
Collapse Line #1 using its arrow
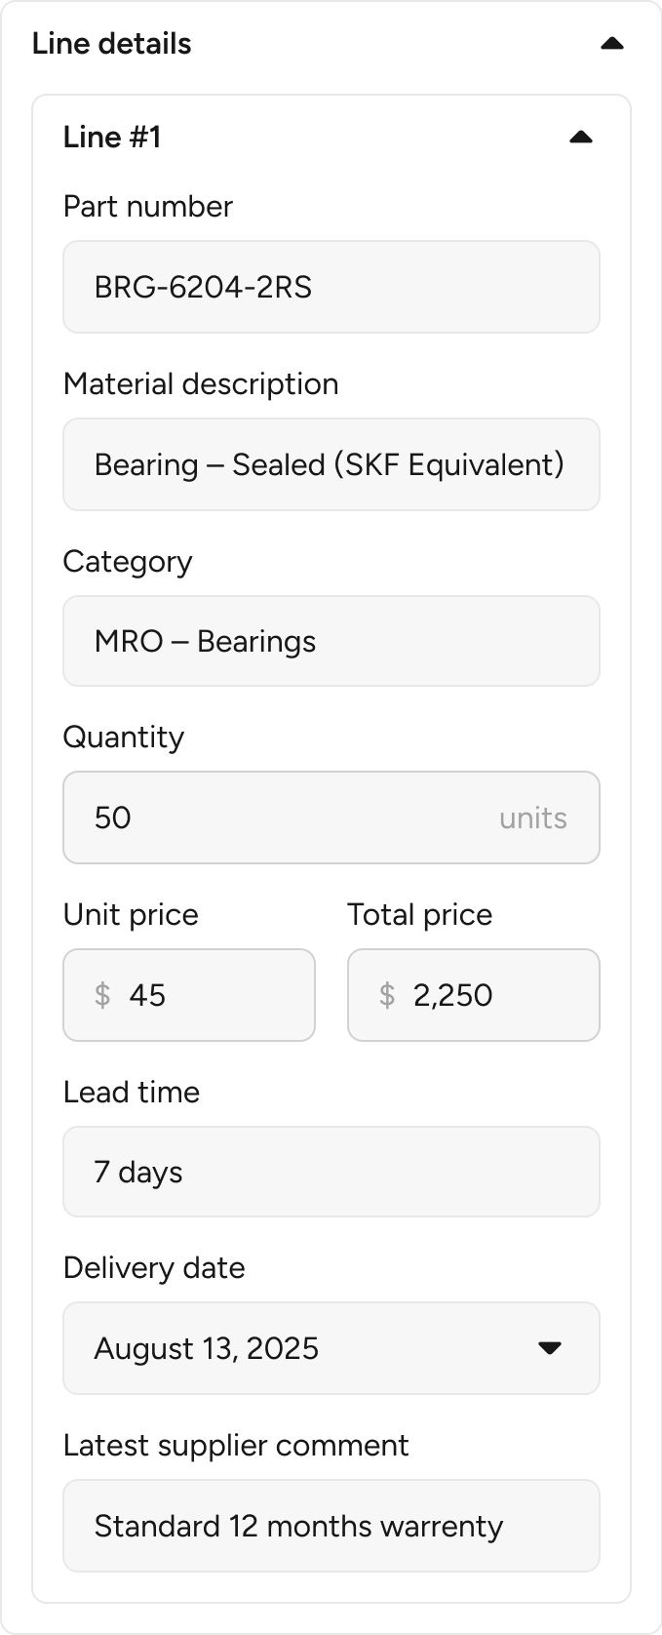(x=580, y=138)
